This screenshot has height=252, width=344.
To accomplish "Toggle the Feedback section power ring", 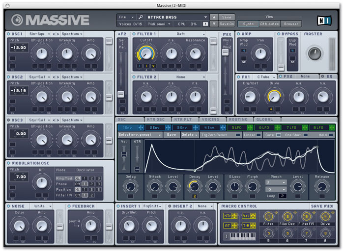I will click(x=69, y=206).
